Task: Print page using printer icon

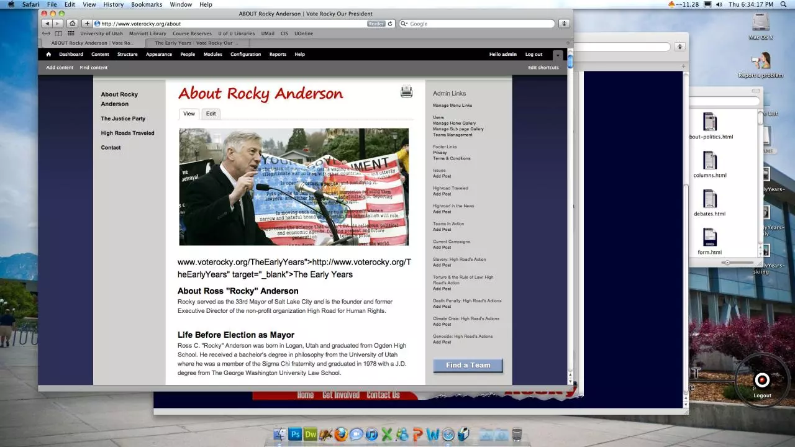Action: coord(406,92)
